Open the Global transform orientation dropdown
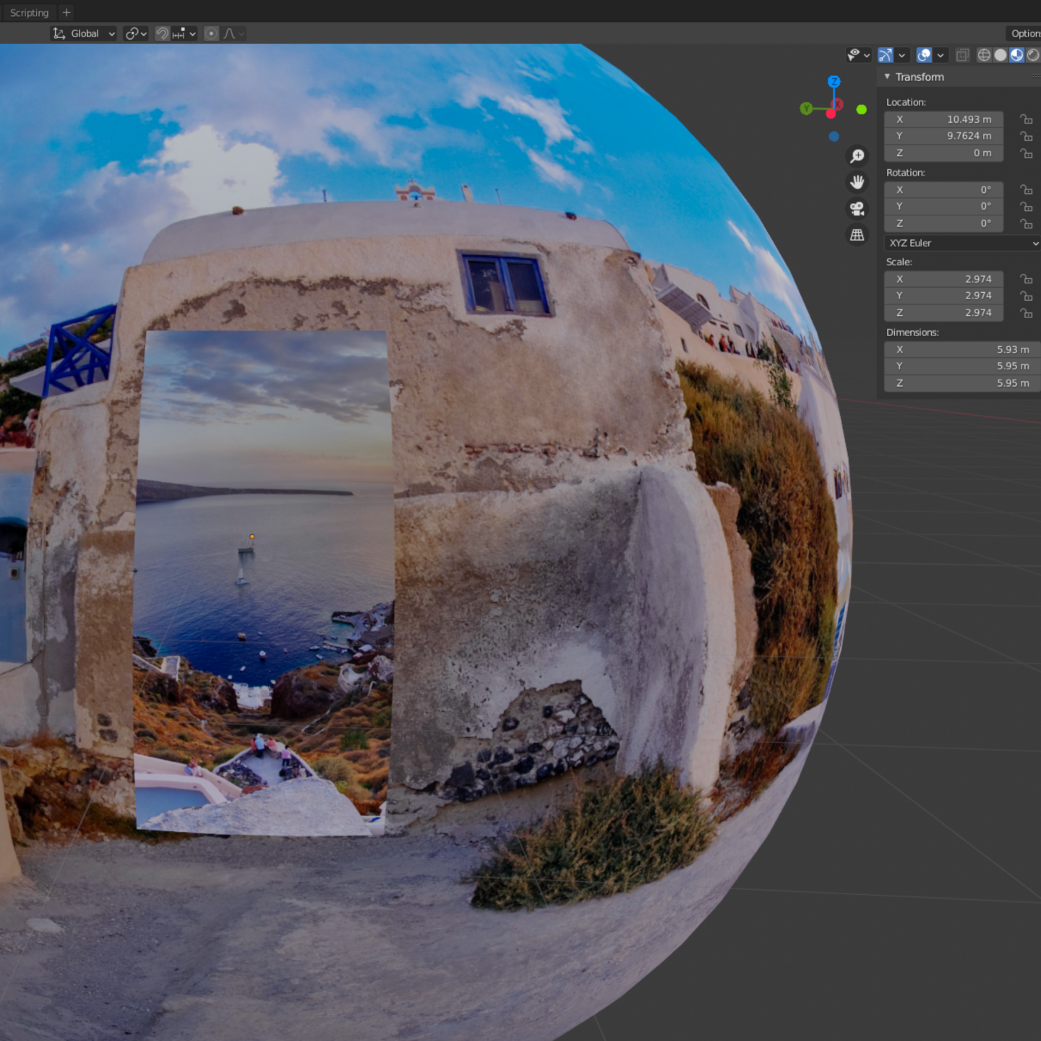 [x=84, y=33]
